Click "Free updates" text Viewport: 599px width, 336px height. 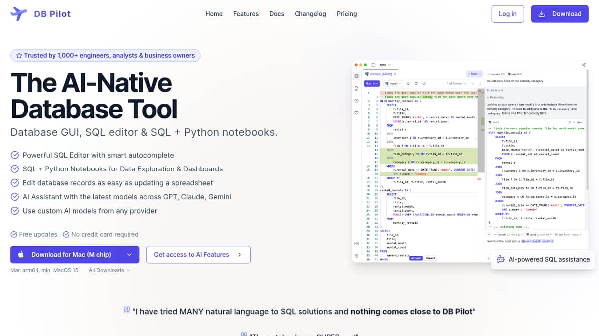pyautogui.click(x=38, y=234)
